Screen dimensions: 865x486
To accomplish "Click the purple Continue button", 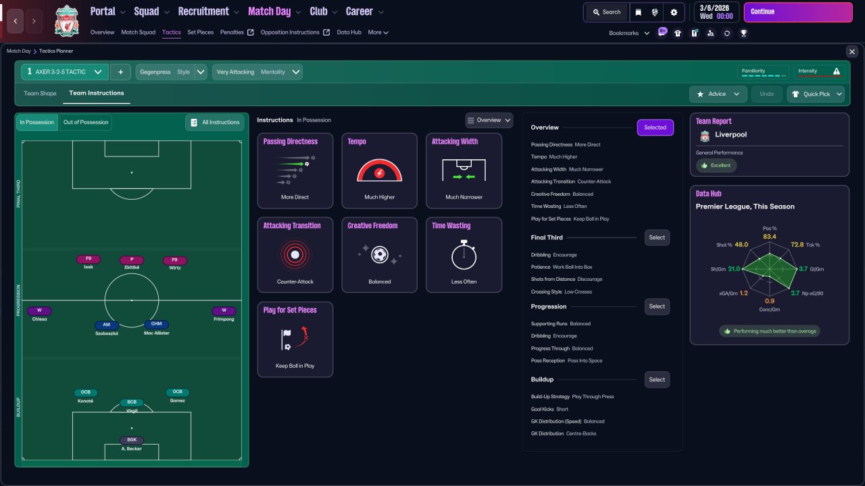I will click(x=798, y=12).
